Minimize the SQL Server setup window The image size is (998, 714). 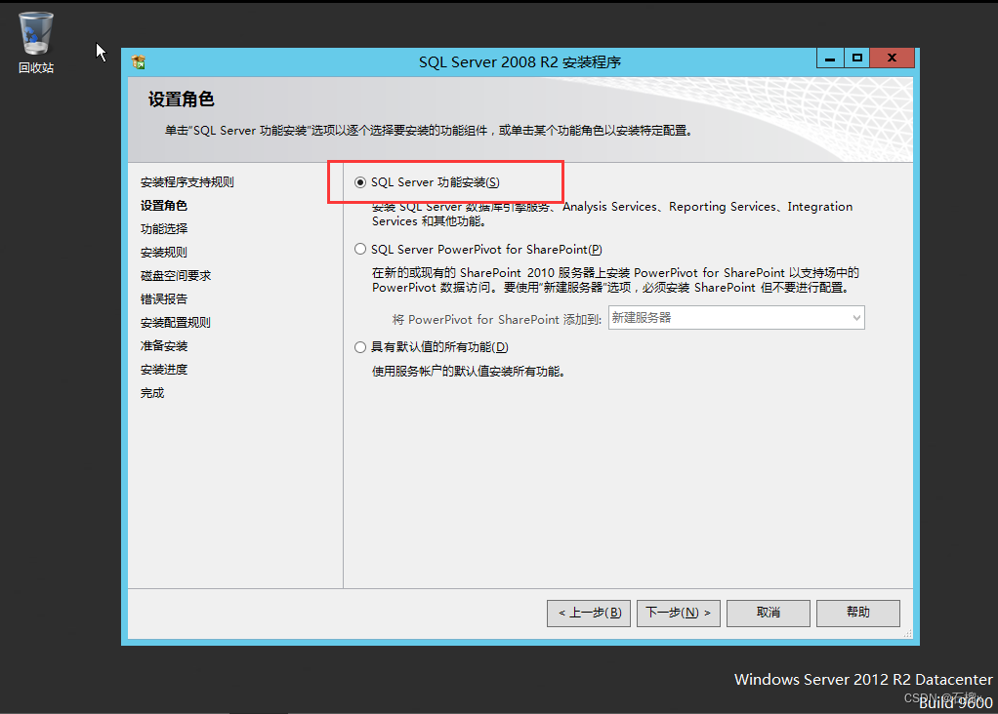pyautogui.click(x=830, y=59)
